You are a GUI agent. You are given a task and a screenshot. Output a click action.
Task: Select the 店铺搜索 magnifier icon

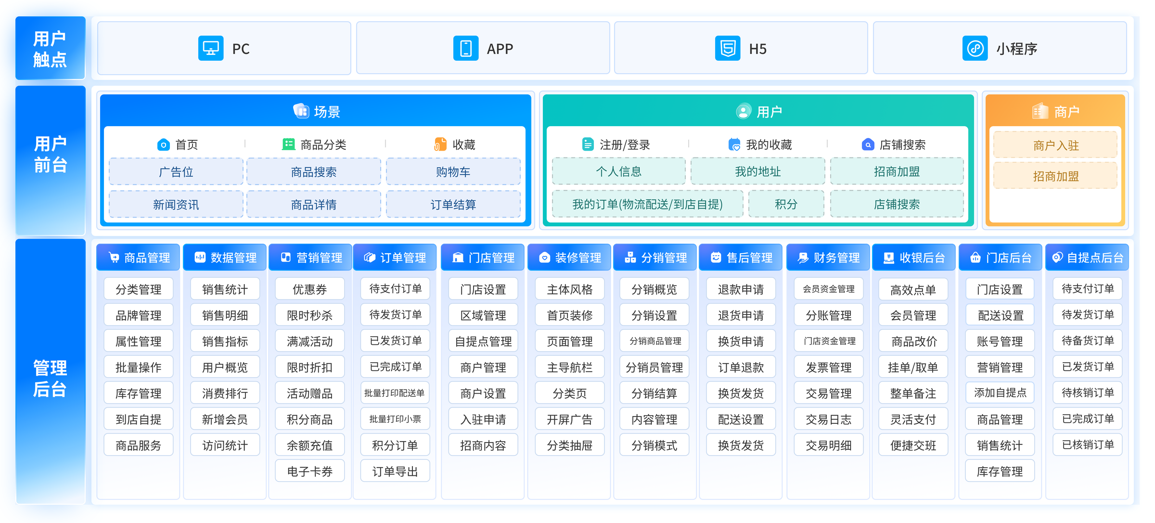pos(868,144)
